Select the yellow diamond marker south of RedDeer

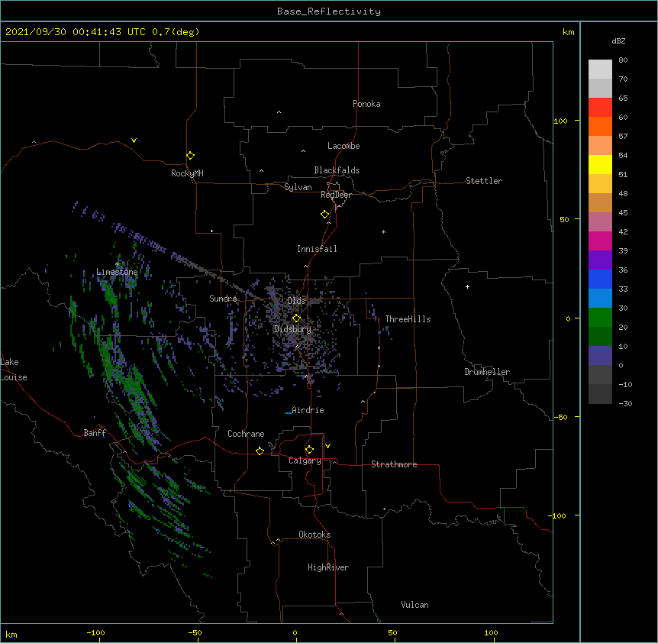tap(324, 215)
